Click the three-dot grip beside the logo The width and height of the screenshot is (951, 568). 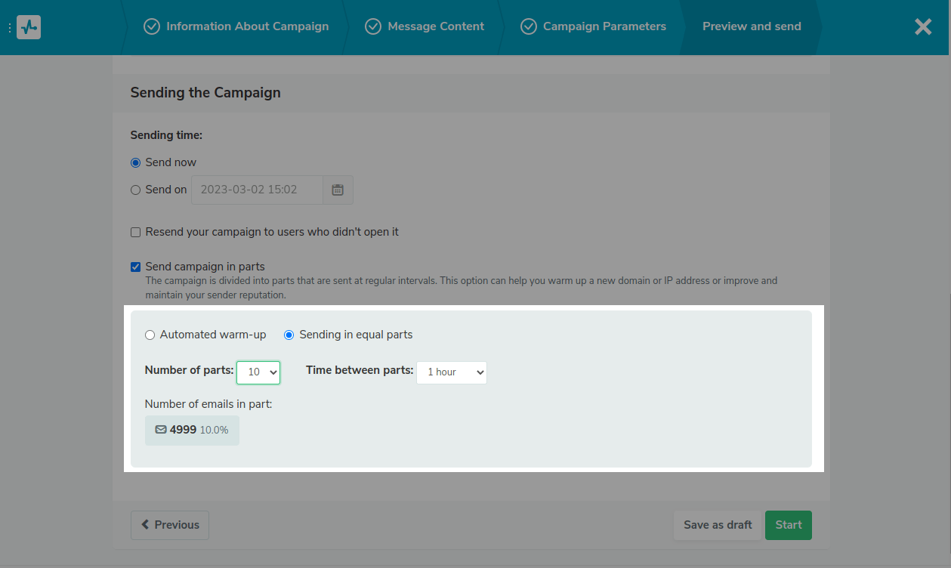tap(10, 28)
